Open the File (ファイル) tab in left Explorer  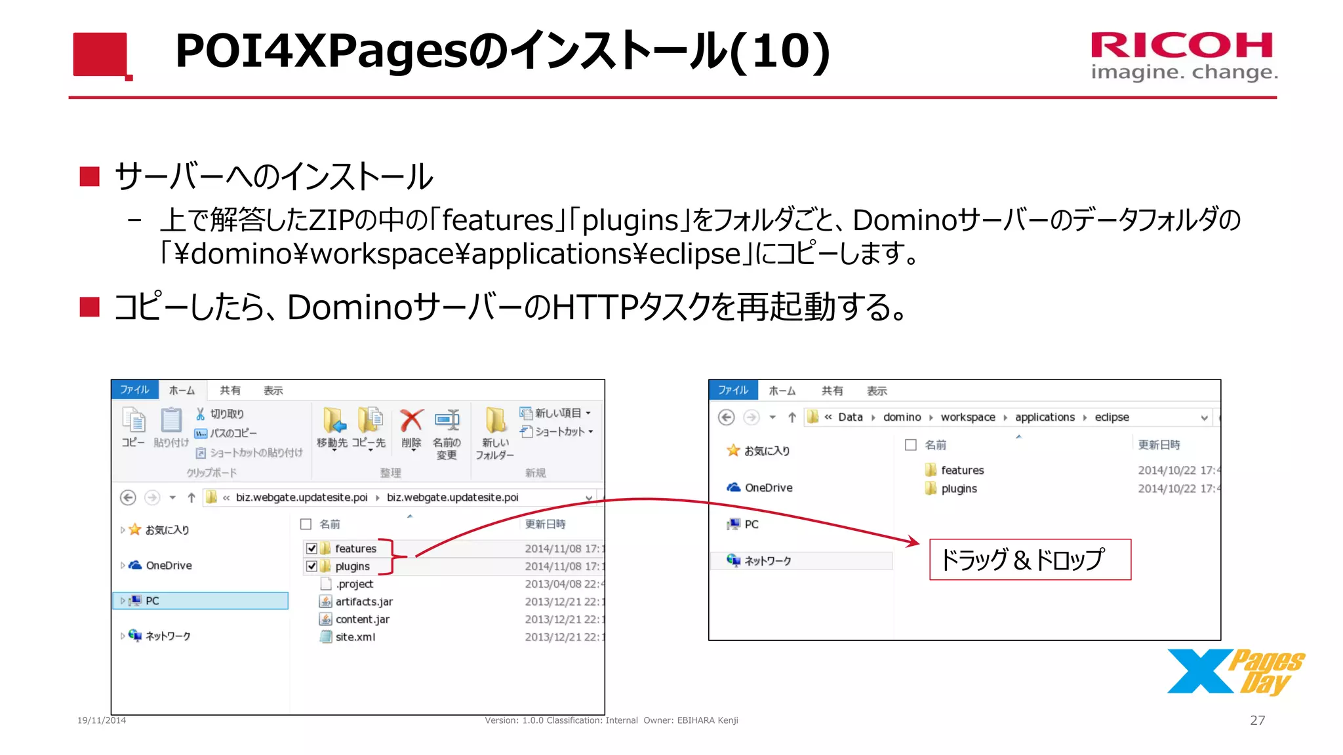(134, 389)
